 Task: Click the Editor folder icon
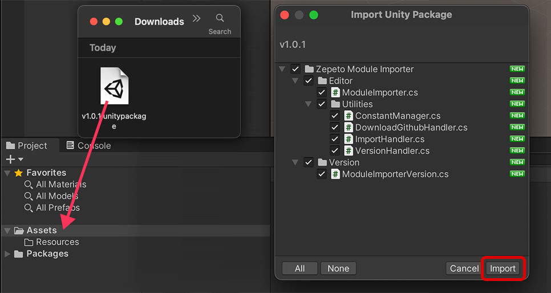(322, 81)
